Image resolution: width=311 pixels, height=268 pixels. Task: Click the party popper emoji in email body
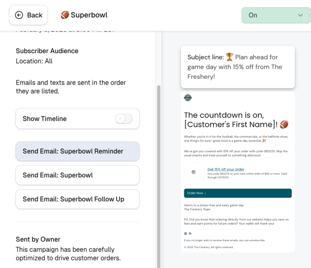point(264,140)
